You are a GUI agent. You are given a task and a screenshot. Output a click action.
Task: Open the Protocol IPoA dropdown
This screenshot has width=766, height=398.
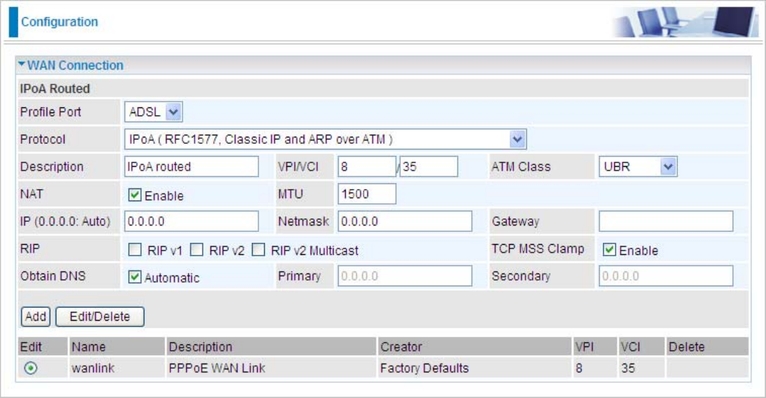pos(325,139)
